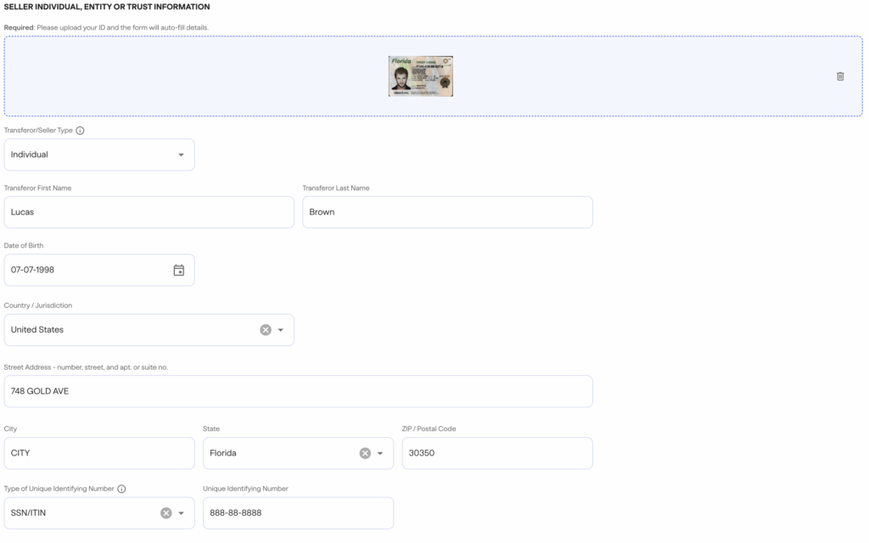Click the Unique Identifying Number field

(x=297, y=512)
